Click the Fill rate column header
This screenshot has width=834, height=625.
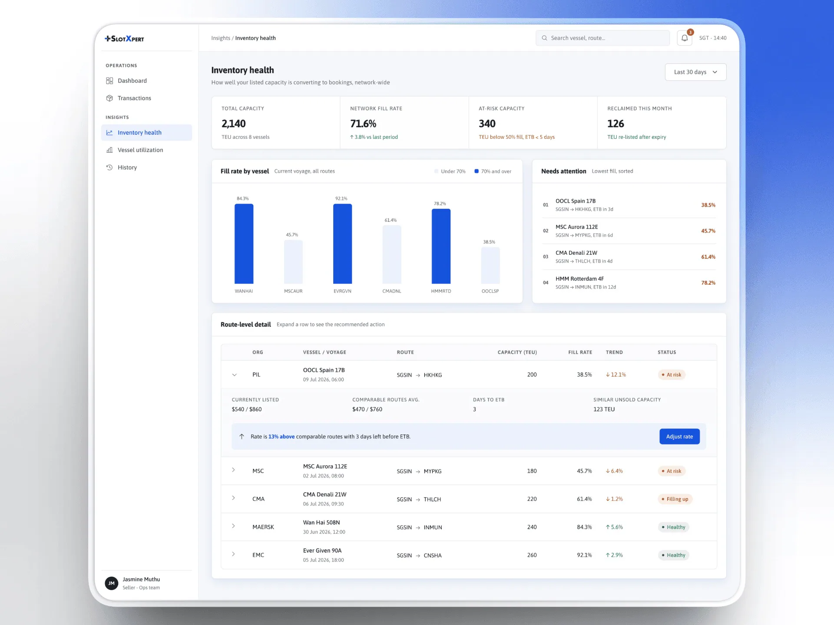pos(580,352)
